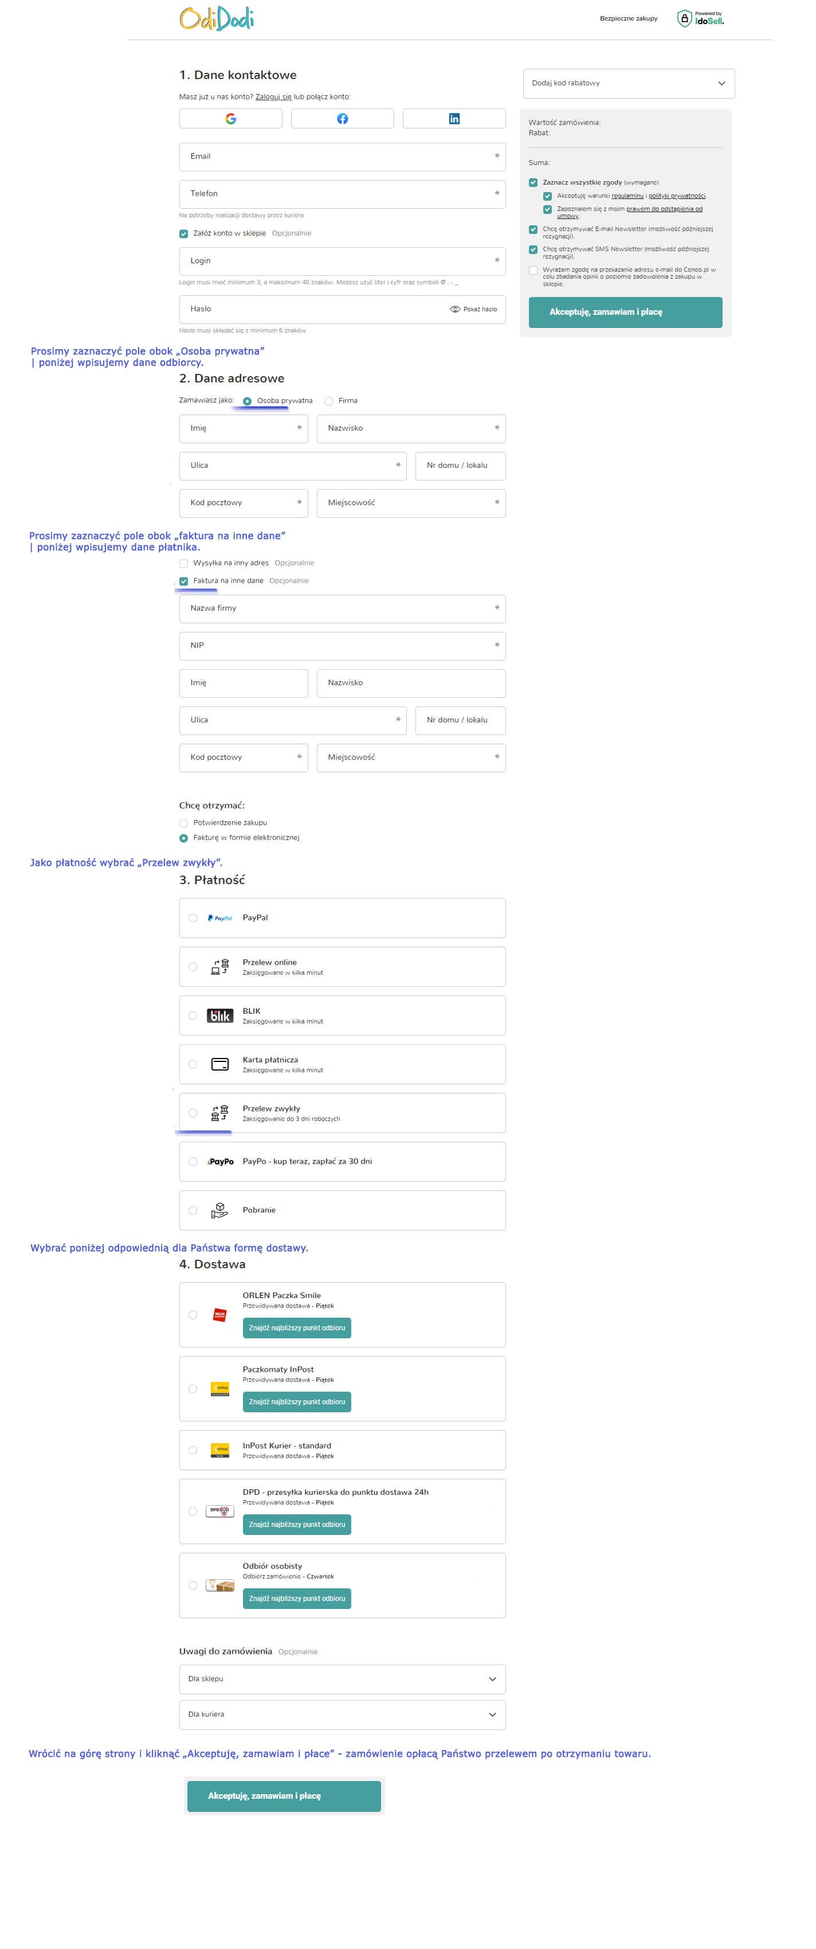This screenshot has width=816, height=1949.
Task: Sign in with Google icon button
Action: click(231, 119)
